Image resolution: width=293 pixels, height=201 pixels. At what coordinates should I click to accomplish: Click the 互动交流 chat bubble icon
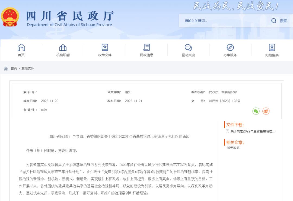188,47
